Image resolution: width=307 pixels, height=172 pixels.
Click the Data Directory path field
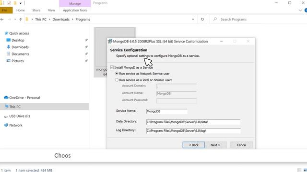click(x=193, y=122)
